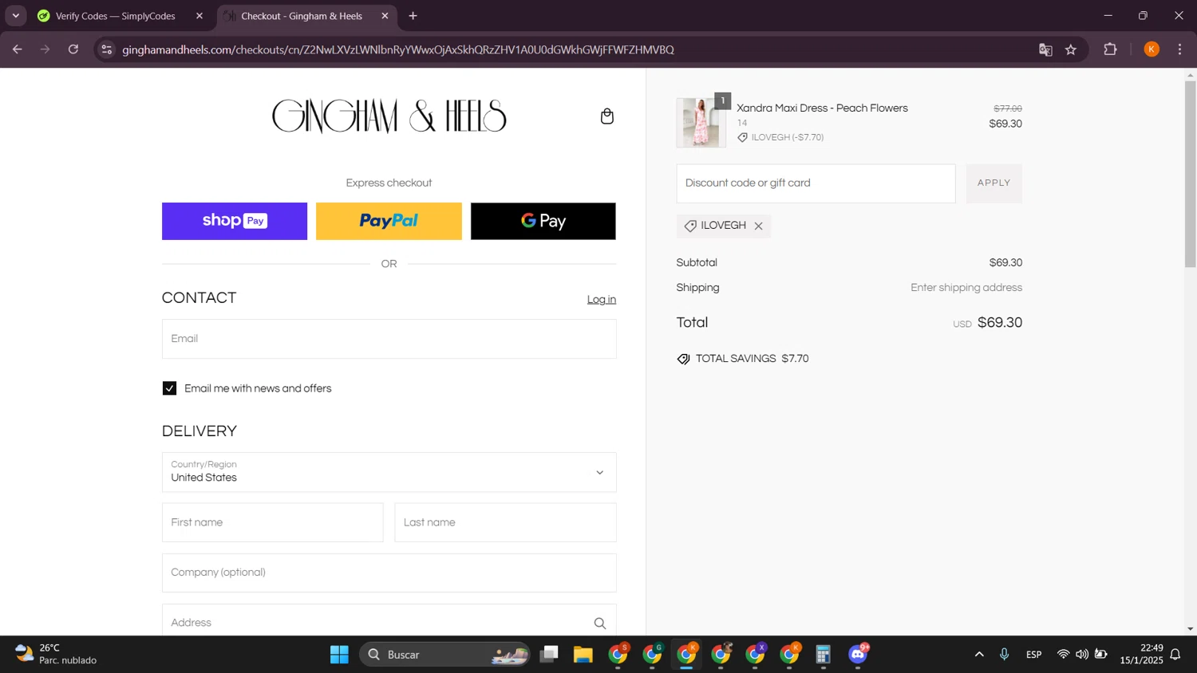
Task: Open a new browser tab
Action: [413, 16]
